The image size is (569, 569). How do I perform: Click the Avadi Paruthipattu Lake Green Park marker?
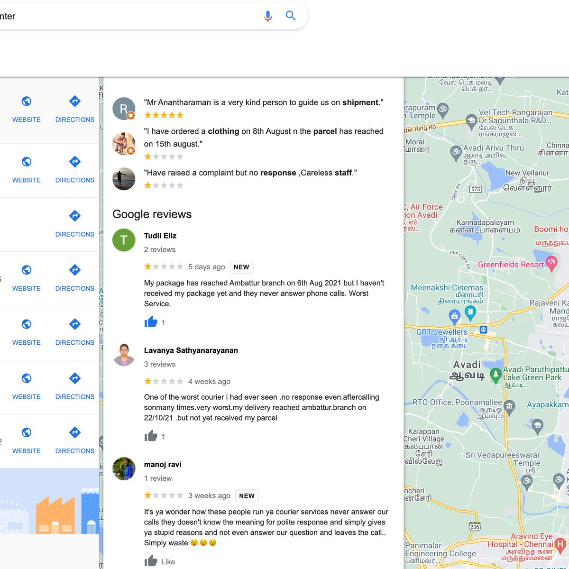pos(496,375)
